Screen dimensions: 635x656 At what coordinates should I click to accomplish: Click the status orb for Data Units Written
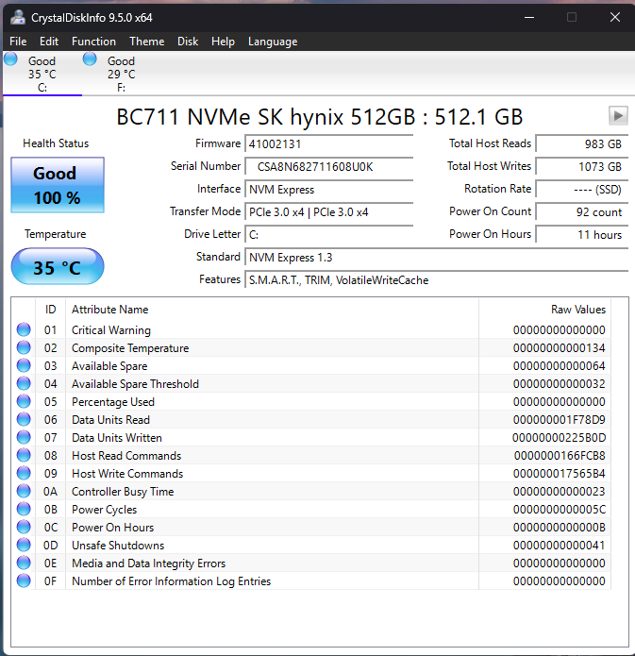coord(24,437)
